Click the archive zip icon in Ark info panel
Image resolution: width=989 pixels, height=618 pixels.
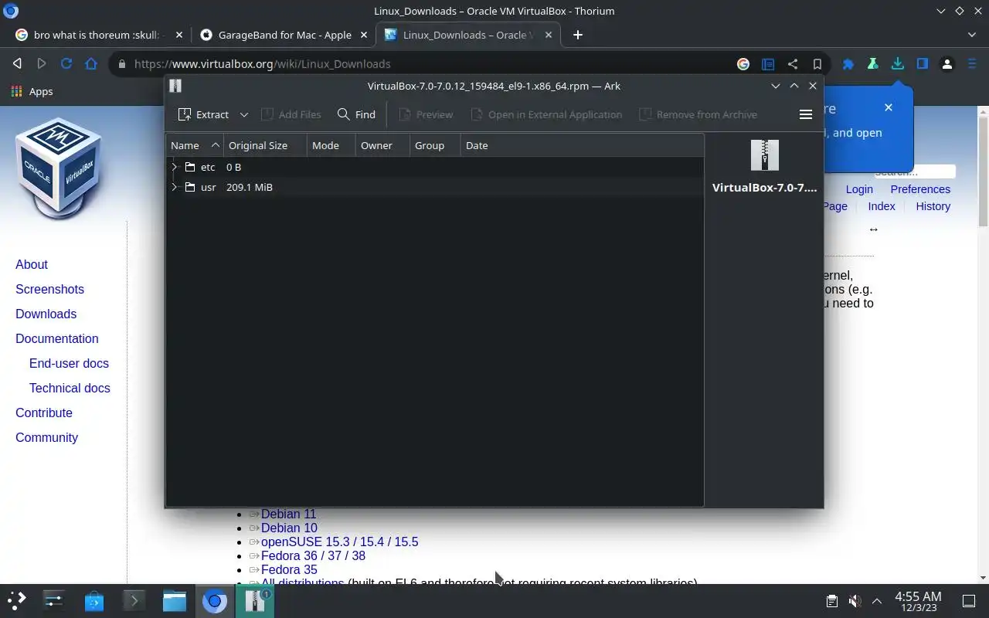coord(764,155)
